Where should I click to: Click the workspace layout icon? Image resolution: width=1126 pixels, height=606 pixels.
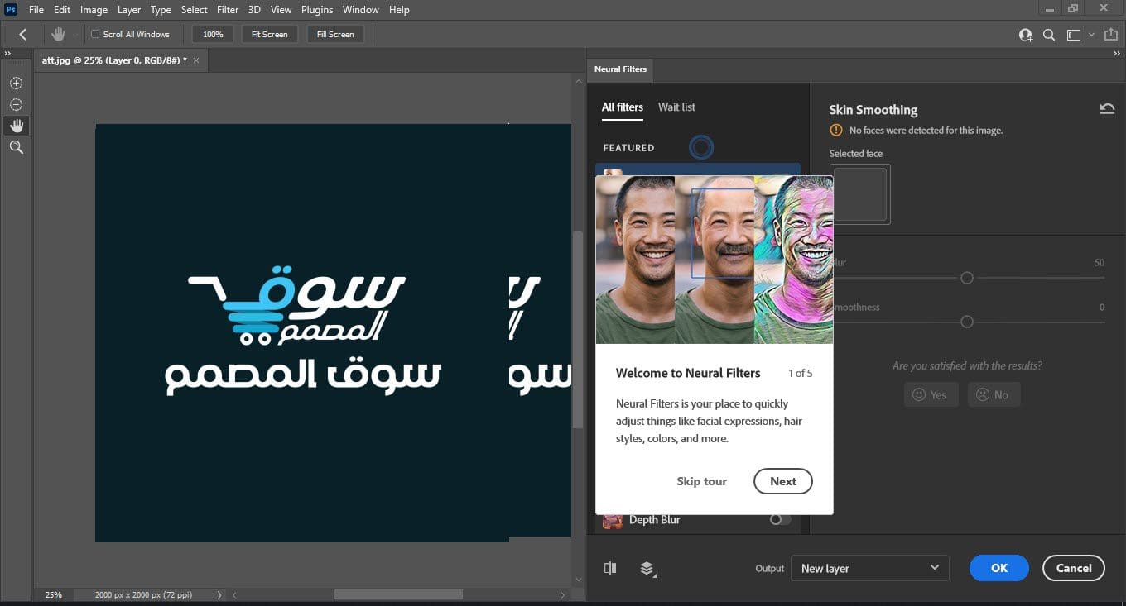tap(1074, 35)
